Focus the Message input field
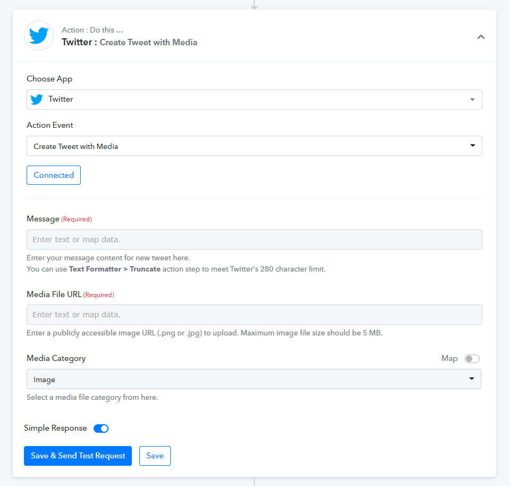Image resolution: width=510 pixels, height=486 pixels. pos(254,240)
